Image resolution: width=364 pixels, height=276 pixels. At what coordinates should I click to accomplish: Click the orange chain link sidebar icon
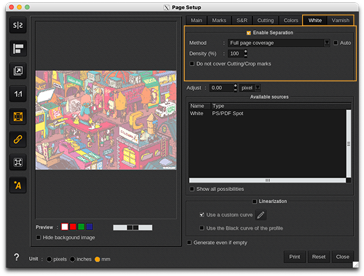(x=18, y=139)
